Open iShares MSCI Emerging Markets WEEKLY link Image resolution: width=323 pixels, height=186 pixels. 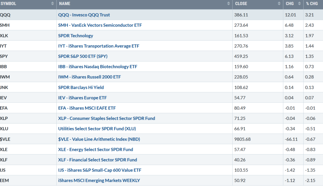point(99,180)
